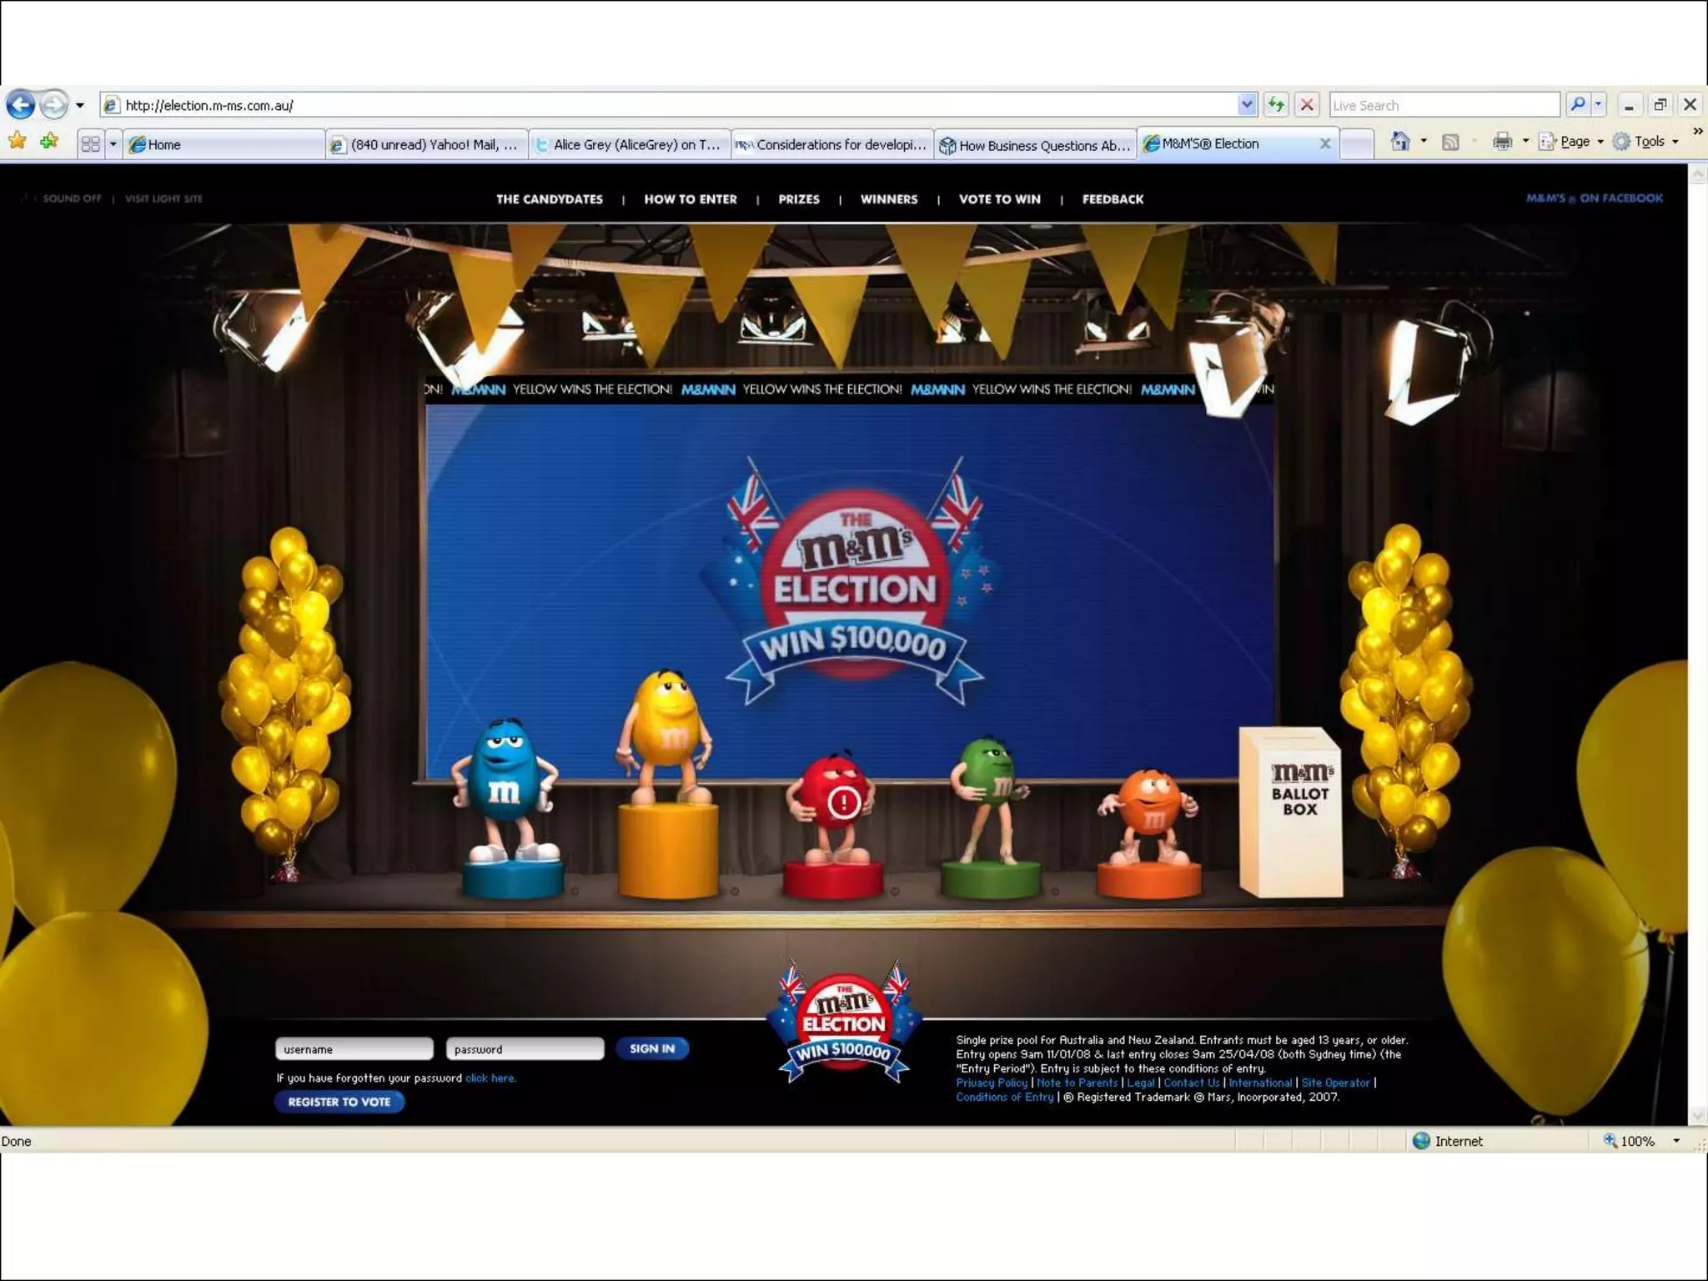Click the Add to Favorites icon
The width and height of the screenshot is (1708, 1281).
(49, 142)
